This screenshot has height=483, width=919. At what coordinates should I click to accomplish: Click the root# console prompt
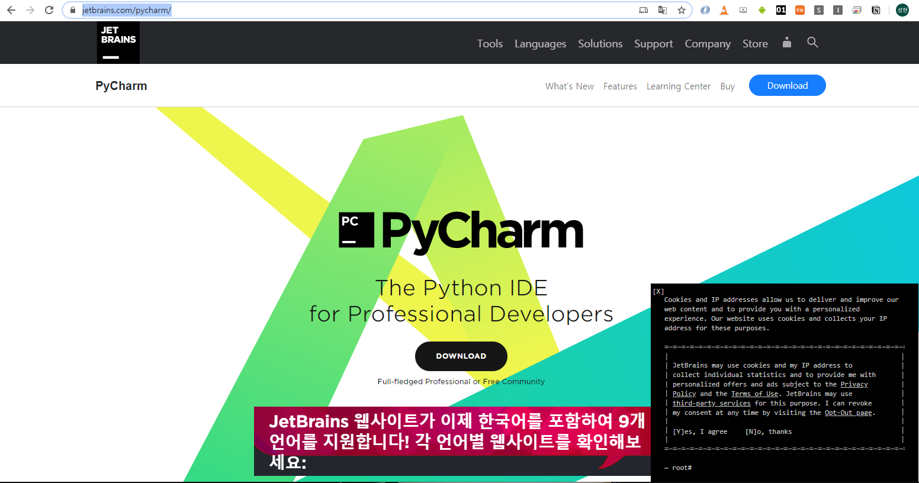678,468
